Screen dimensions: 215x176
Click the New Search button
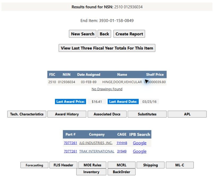(83, 34)
